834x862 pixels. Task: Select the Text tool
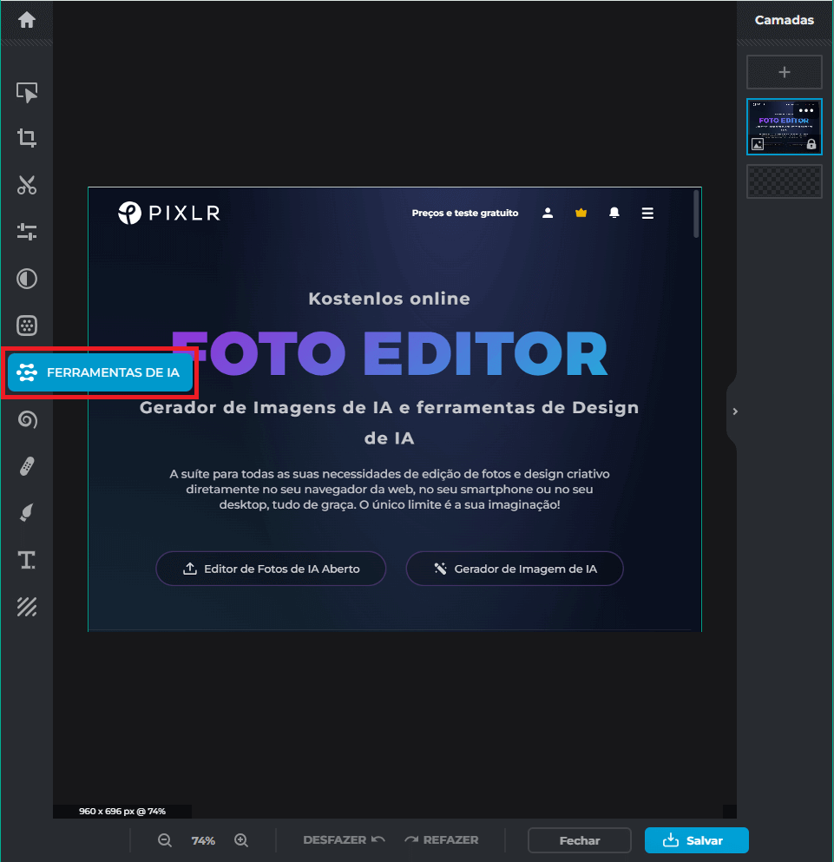[x=26, y=560]
